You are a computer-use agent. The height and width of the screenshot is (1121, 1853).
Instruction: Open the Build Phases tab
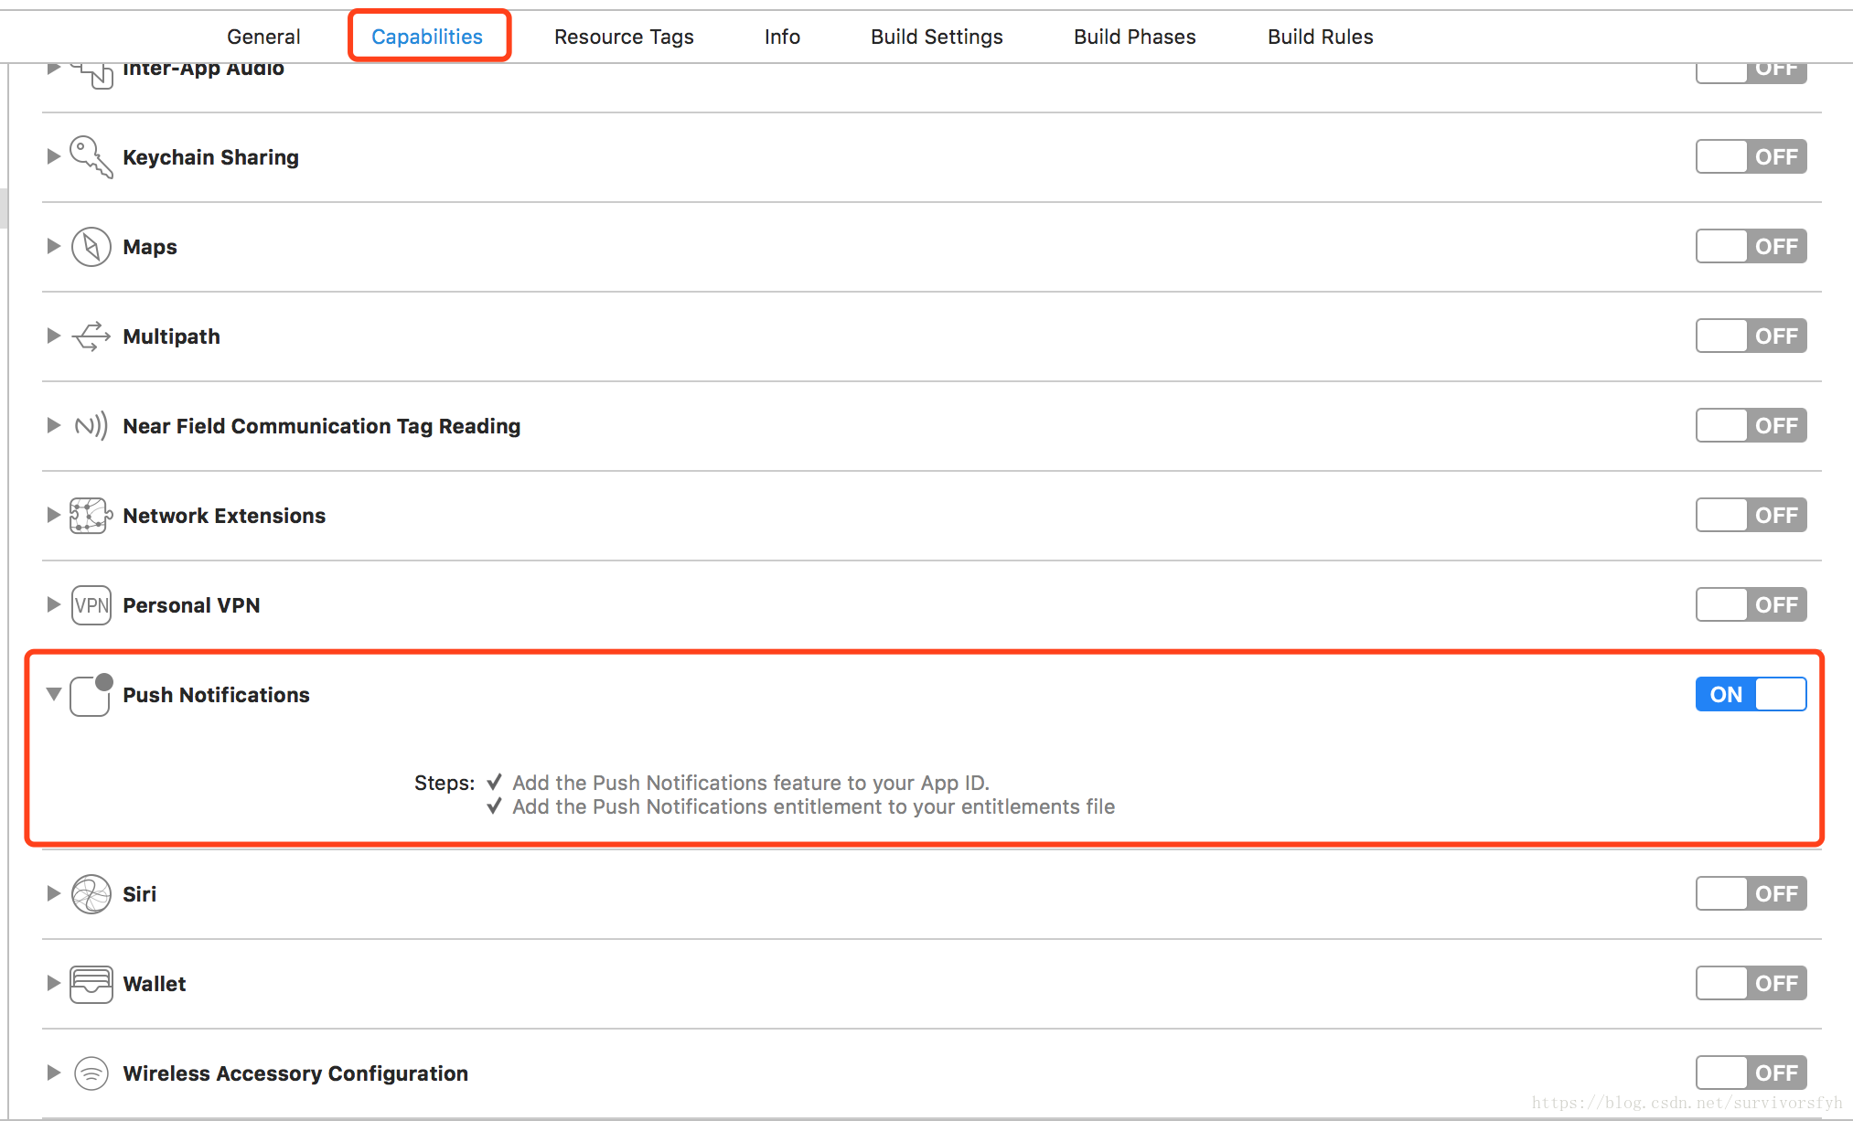(1136, 36)
